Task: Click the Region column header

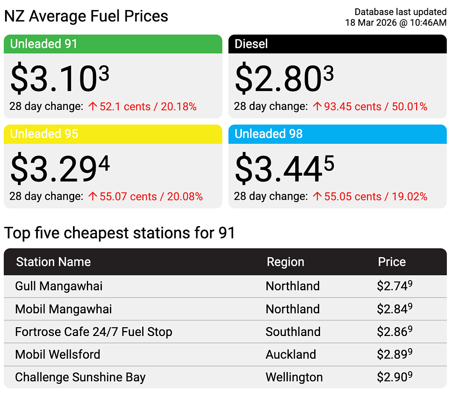Action: 286,262
